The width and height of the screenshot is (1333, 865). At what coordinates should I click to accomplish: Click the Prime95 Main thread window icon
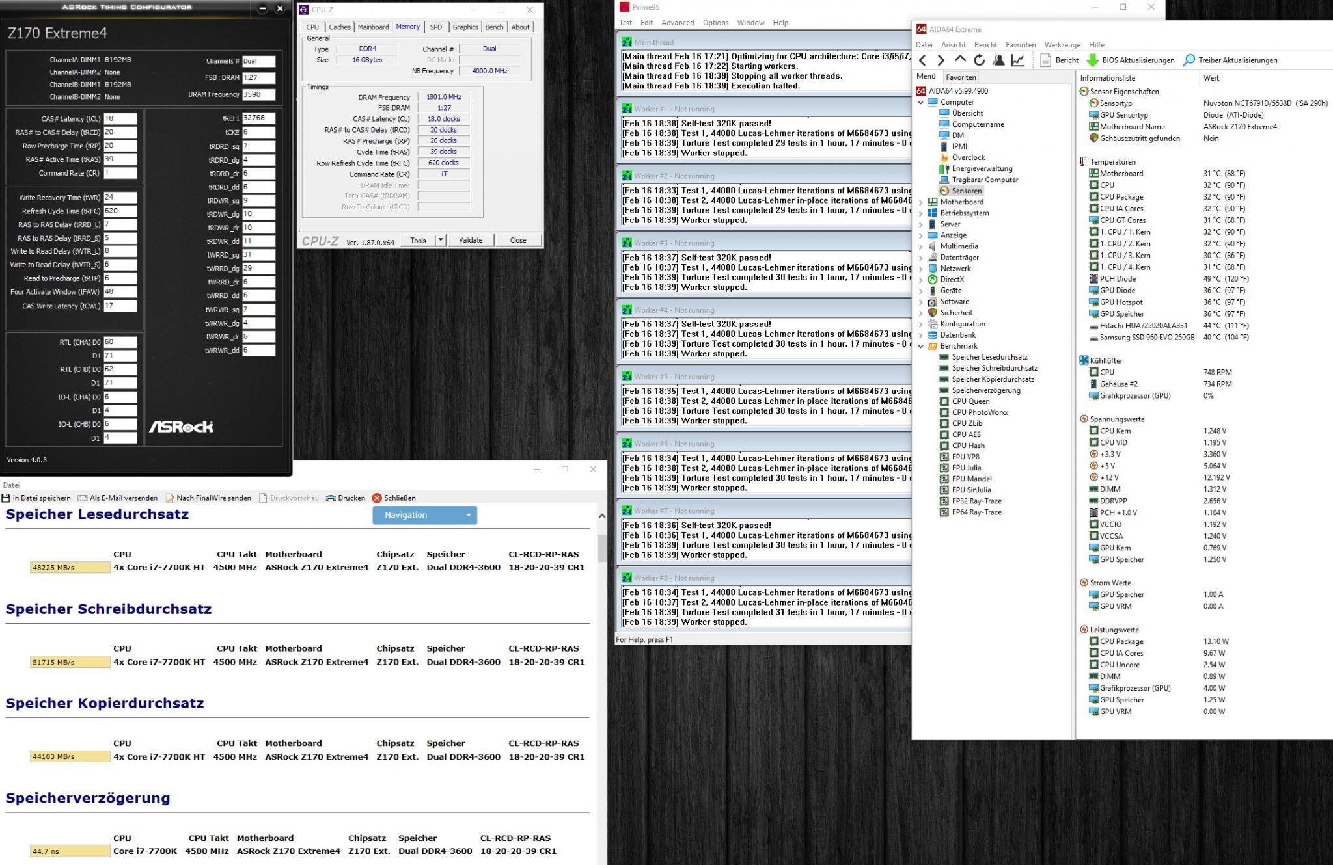click(627, 42)
